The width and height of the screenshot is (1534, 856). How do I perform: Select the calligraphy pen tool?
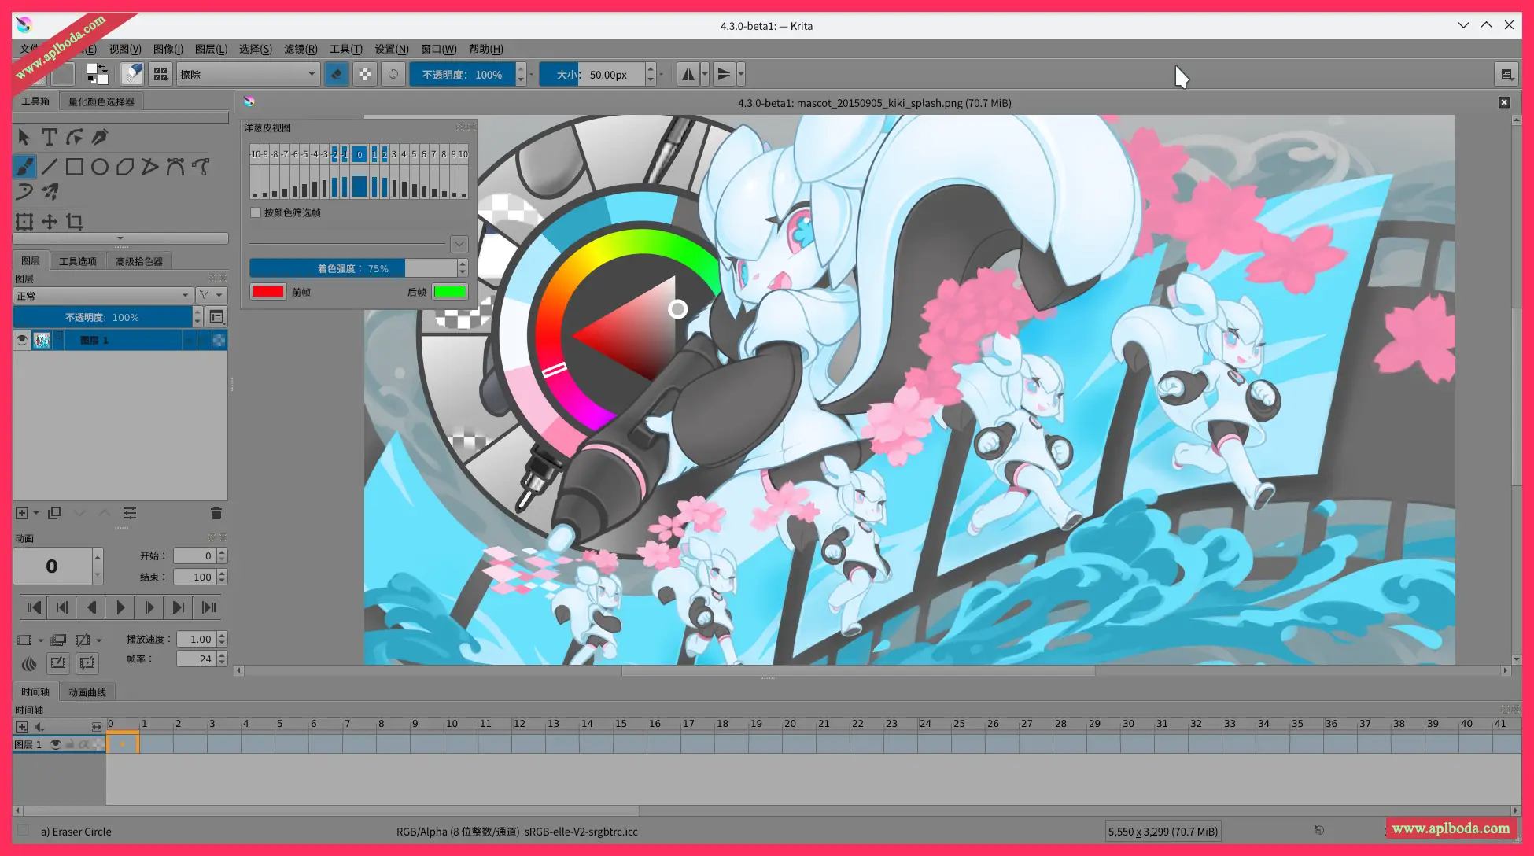point(99,138)
